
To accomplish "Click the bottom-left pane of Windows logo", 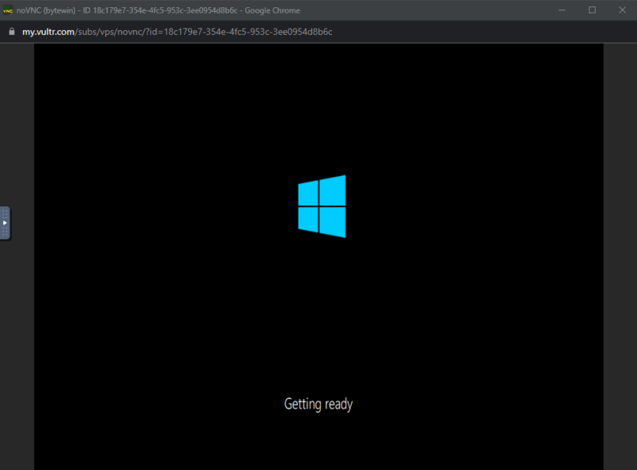I will (308, 218).
